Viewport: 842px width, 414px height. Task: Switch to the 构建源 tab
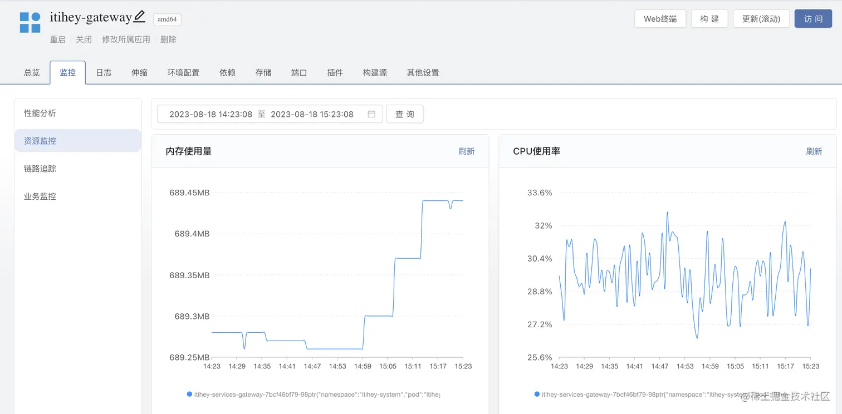(375, 72)
